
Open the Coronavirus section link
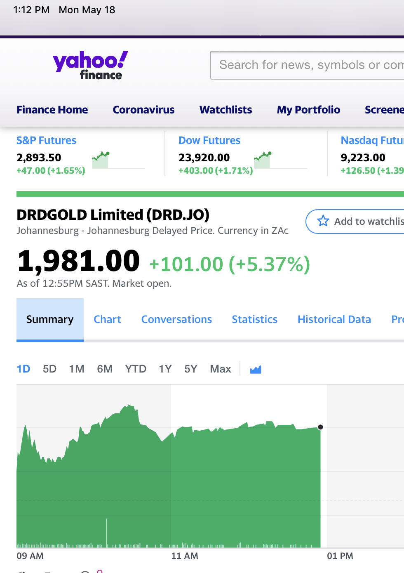[143, 110]
